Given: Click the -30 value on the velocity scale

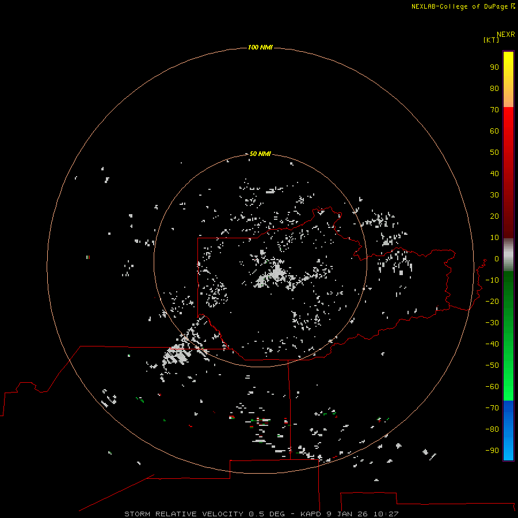Looking at the screenshot, I should coord(492,323).
